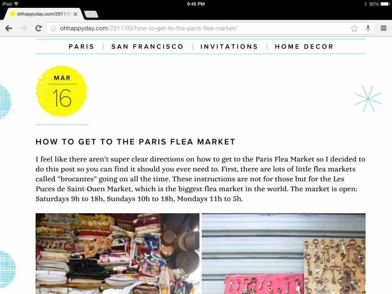Screen dimensions: 392x294
Task: Click the page icon in the address bar
Action: point(53,28)
